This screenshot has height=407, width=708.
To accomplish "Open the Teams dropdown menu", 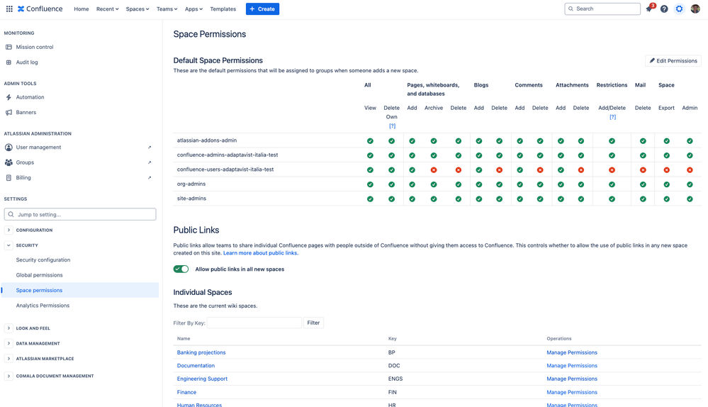I will click(167, 9).
